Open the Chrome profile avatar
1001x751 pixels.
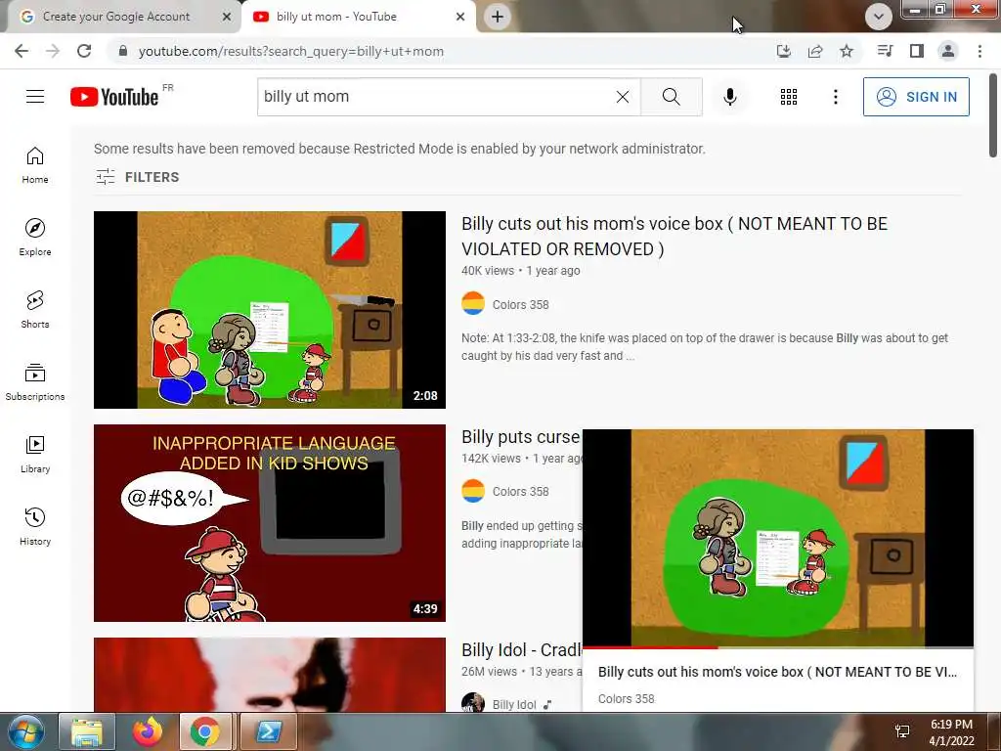948,51
